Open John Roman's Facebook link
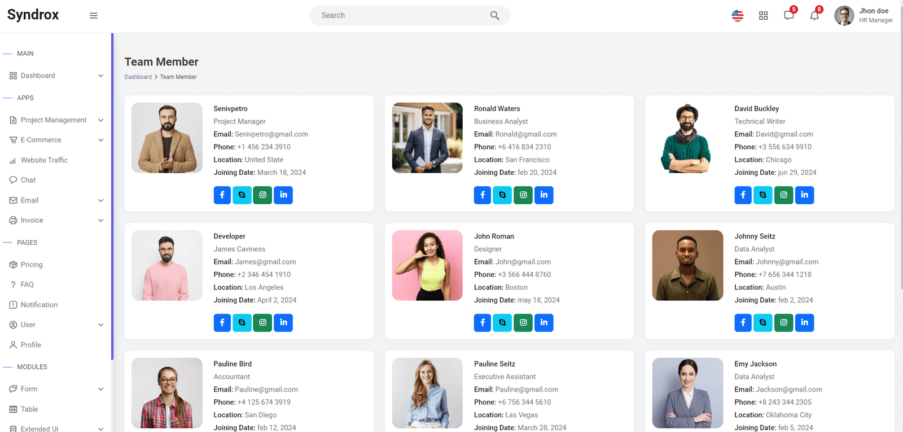 pyautogui.click(x=483, y=323)
